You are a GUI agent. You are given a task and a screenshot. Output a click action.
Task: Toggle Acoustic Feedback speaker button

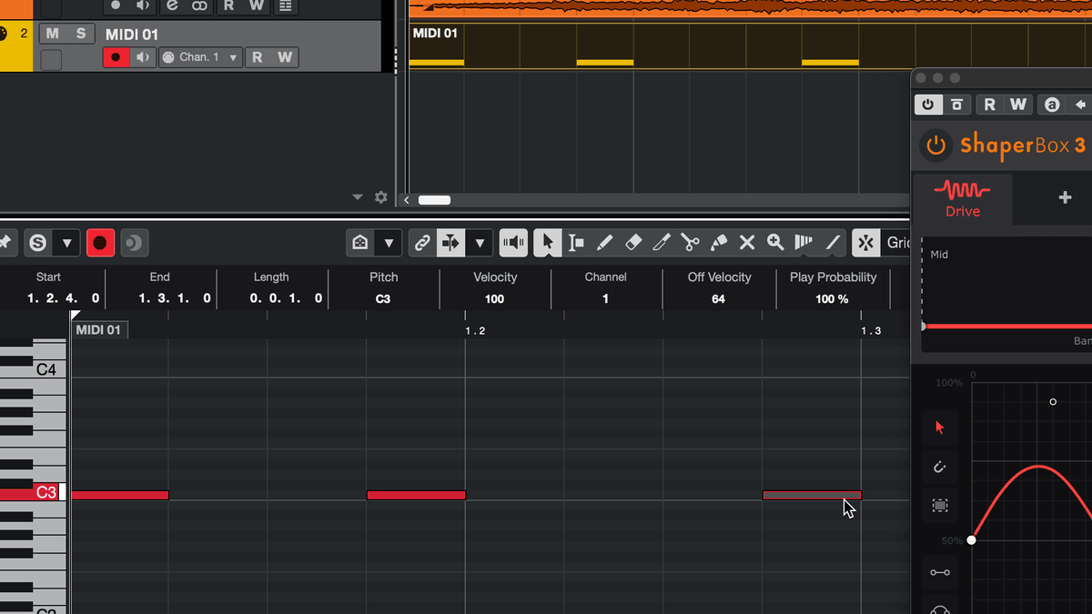[x=513, y=243]
